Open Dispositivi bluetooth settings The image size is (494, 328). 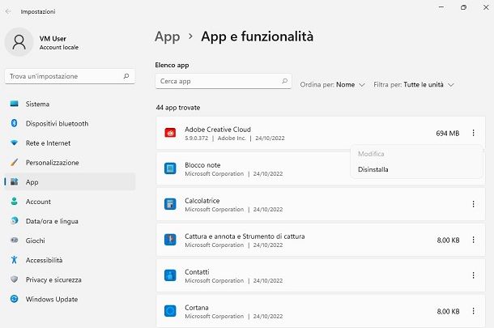pyautogui.click(x=70, y=124)
